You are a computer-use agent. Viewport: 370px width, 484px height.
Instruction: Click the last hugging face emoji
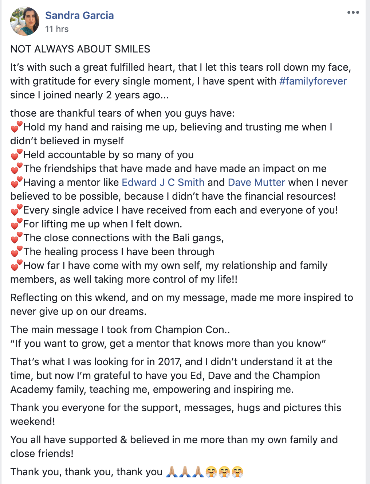pos(237,472)
